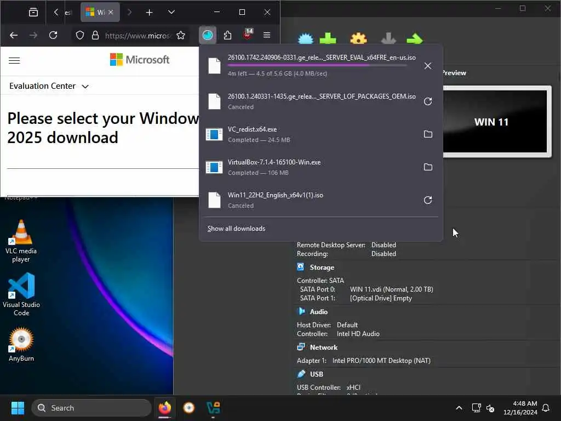Click VirtualBox Discard gray arrow icon
Screen dimensions: 561x421
(x=388, y=38)
